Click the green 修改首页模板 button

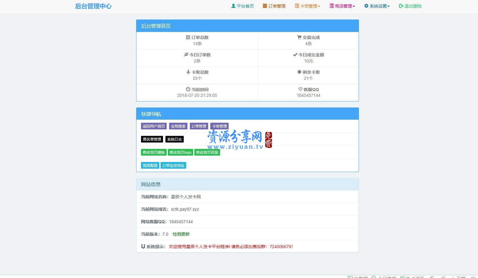[154, 152]
